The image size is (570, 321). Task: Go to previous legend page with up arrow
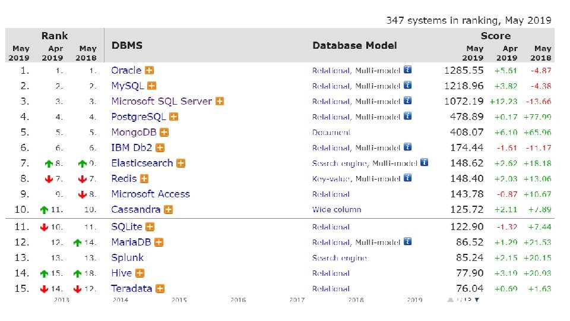tap(449, 300)
